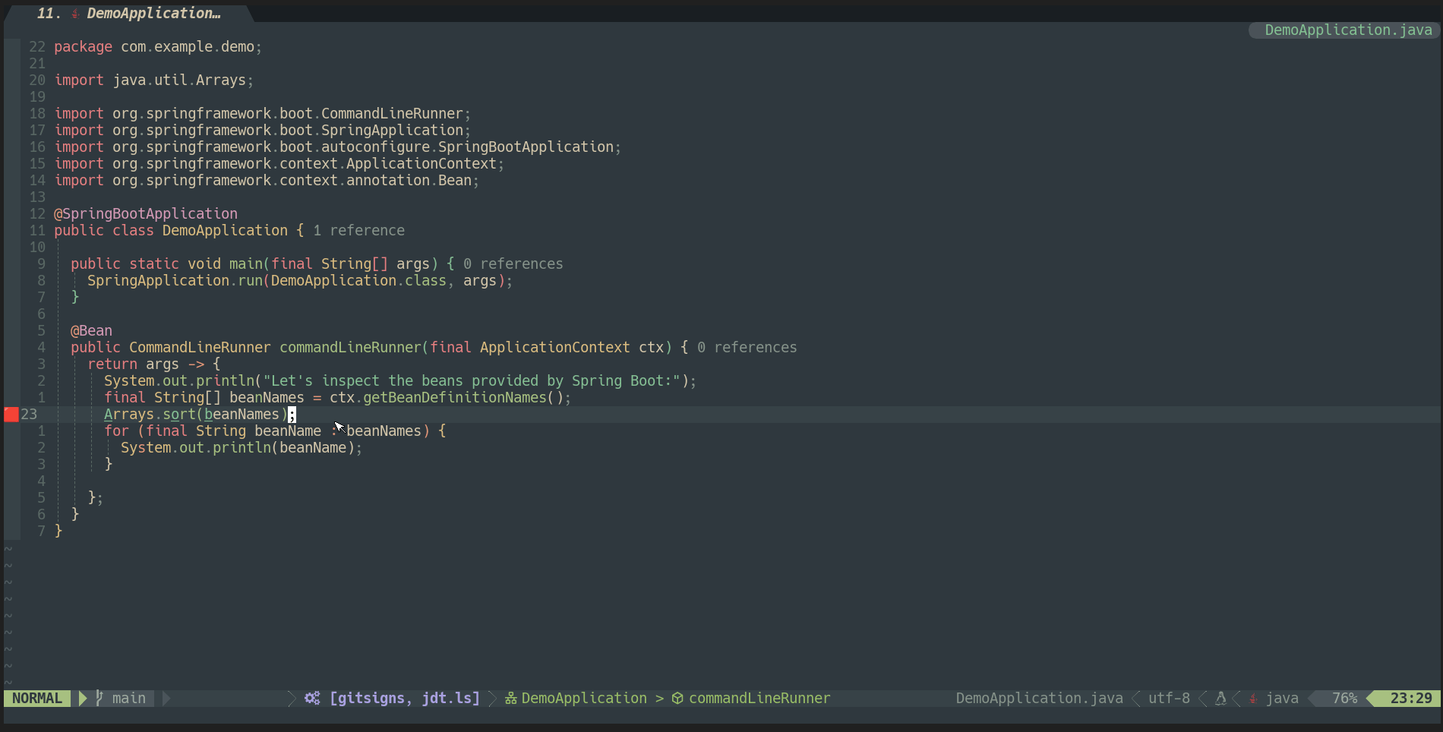Click the git branch icon before main
The image size is (1443, 732).
99,698
